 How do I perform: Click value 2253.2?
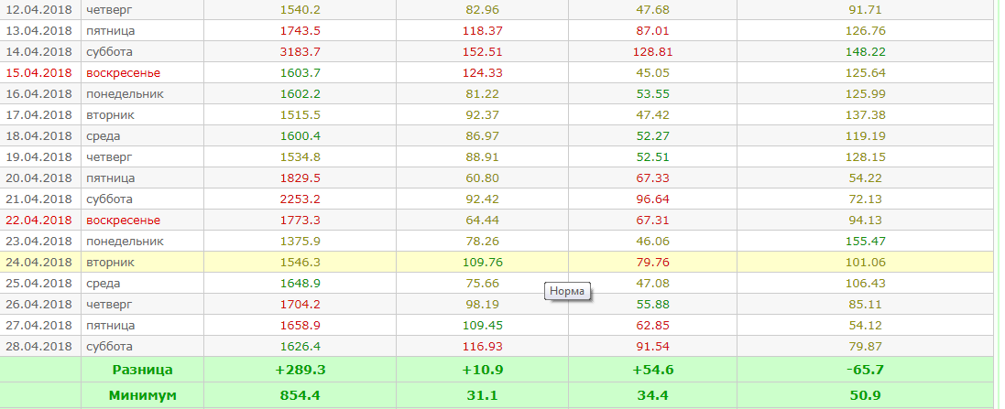click(300, 199)
